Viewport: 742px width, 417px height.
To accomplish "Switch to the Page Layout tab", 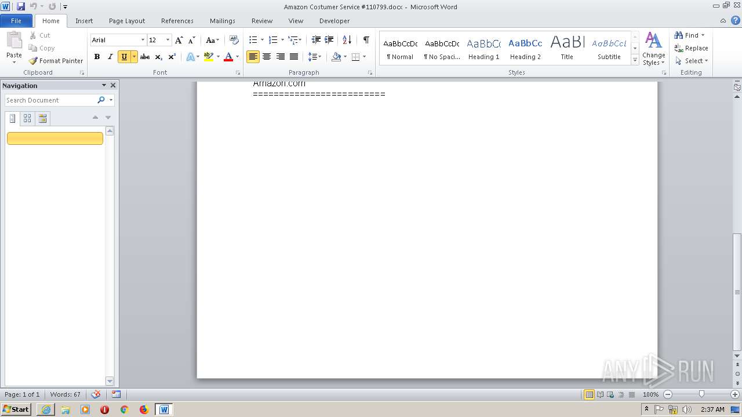I will 127,21.
